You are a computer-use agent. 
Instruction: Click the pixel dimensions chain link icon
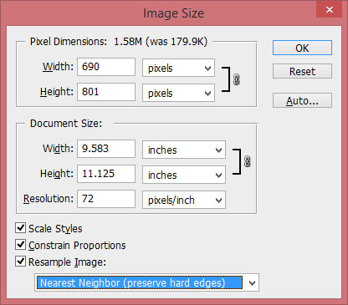pyautogui.click(x=236, y=79)
